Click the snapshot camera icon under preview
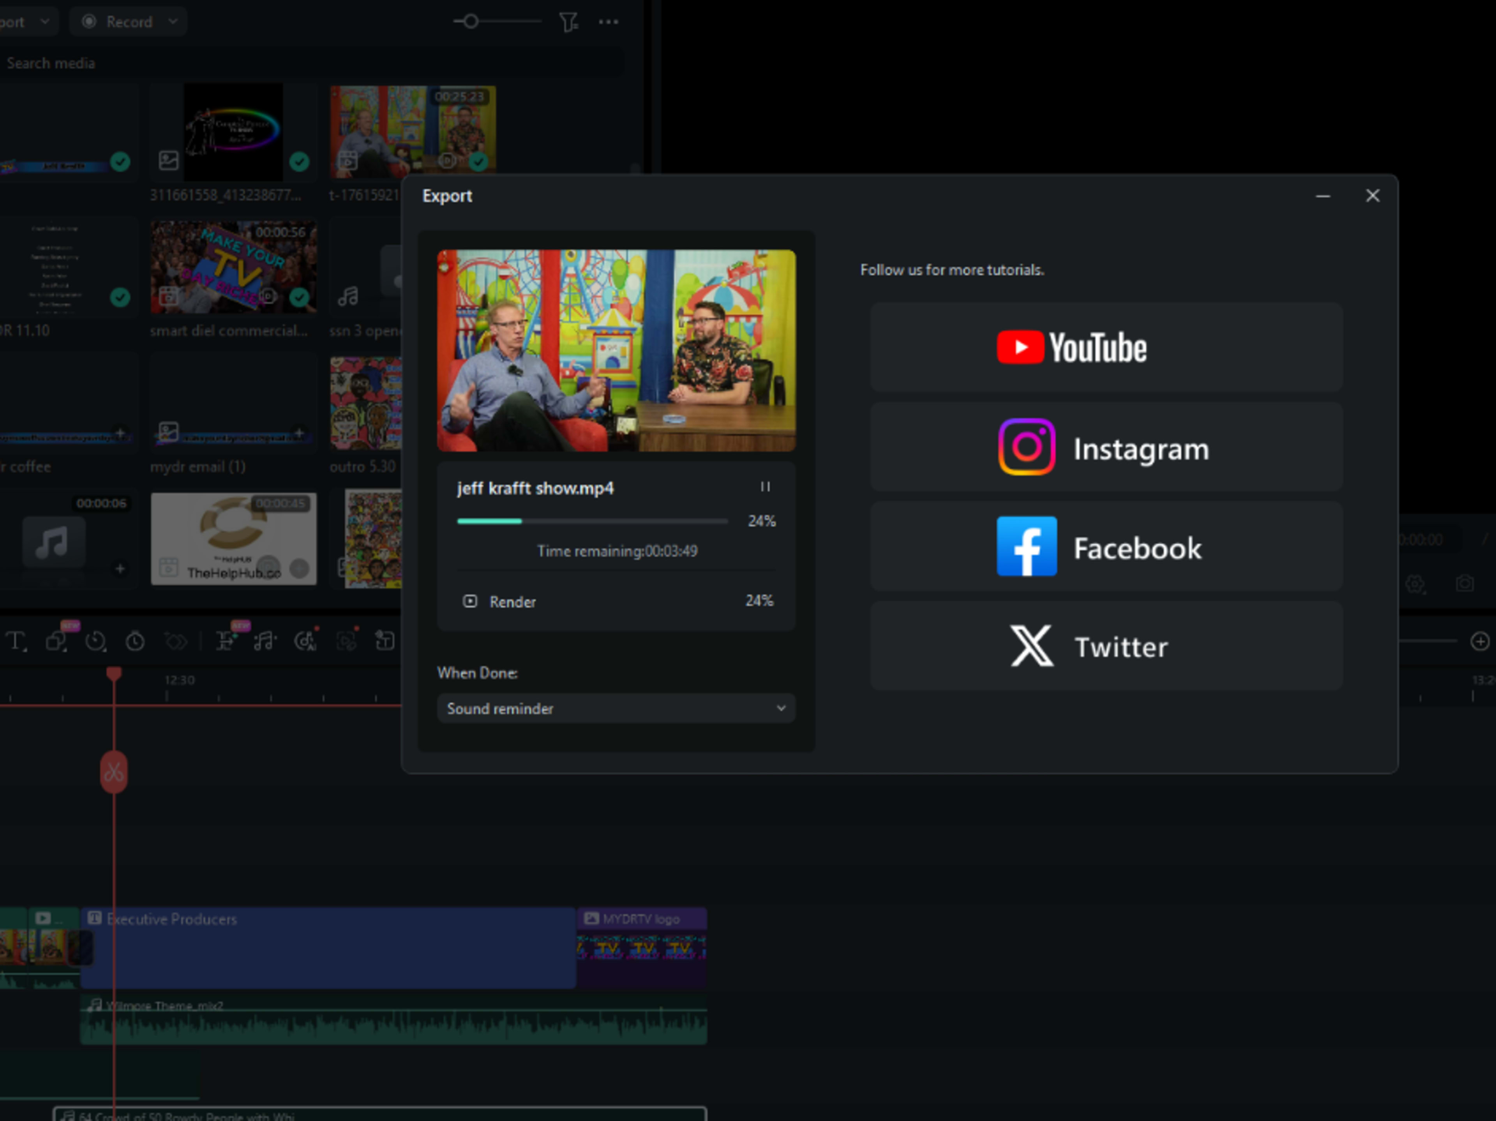Viewport: 1496px width, 1121px height. (1464, 584)
